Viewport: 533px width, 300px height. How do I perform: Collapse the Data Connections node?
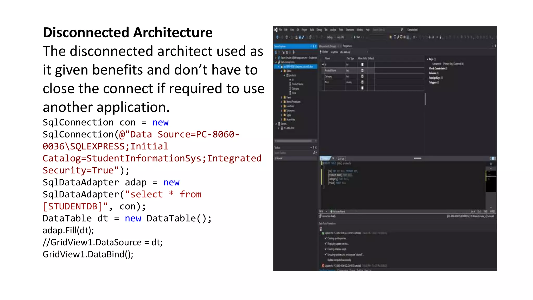276,62
